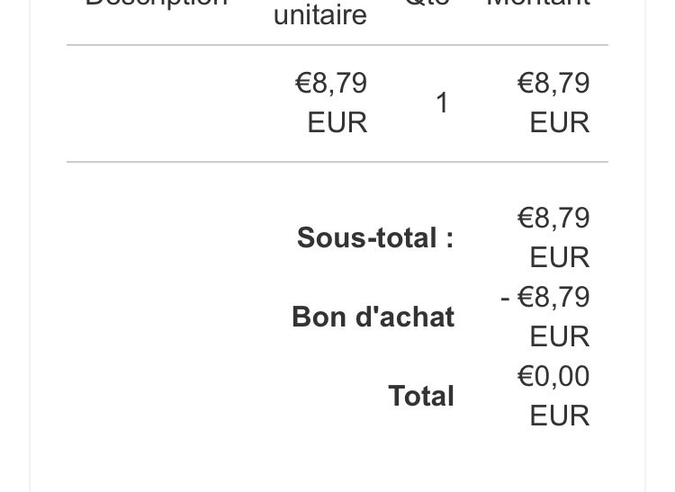Viewport: 675px width, 492px height.
Task: Select EUR text below the unit price
Action: coord(337,122)
